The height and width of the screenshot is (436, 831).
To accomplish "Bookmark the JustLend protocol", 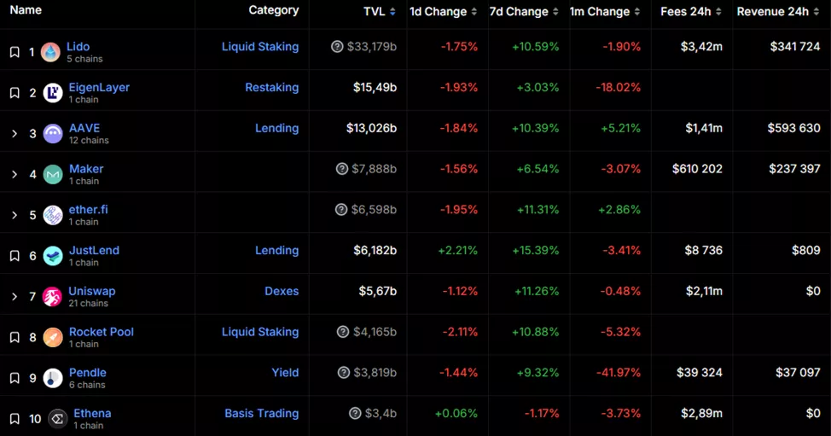I will click(x=15, y=256).
